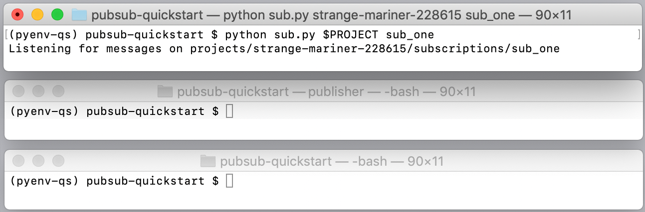
Task: Focus the publisher window via its title text
Action: point(326,92)
